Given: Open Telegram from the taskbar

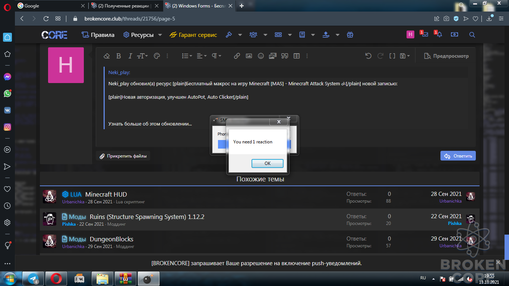Looking at the screenshot, I should (34, 278).
